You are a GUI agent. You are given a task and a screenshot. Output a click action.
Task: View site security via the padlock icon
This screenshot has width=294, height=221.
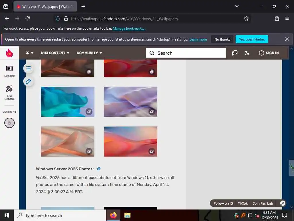(x=66, y=18)
